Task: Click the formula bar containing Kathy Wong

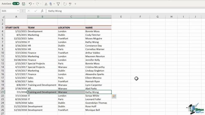Action: 126,11
